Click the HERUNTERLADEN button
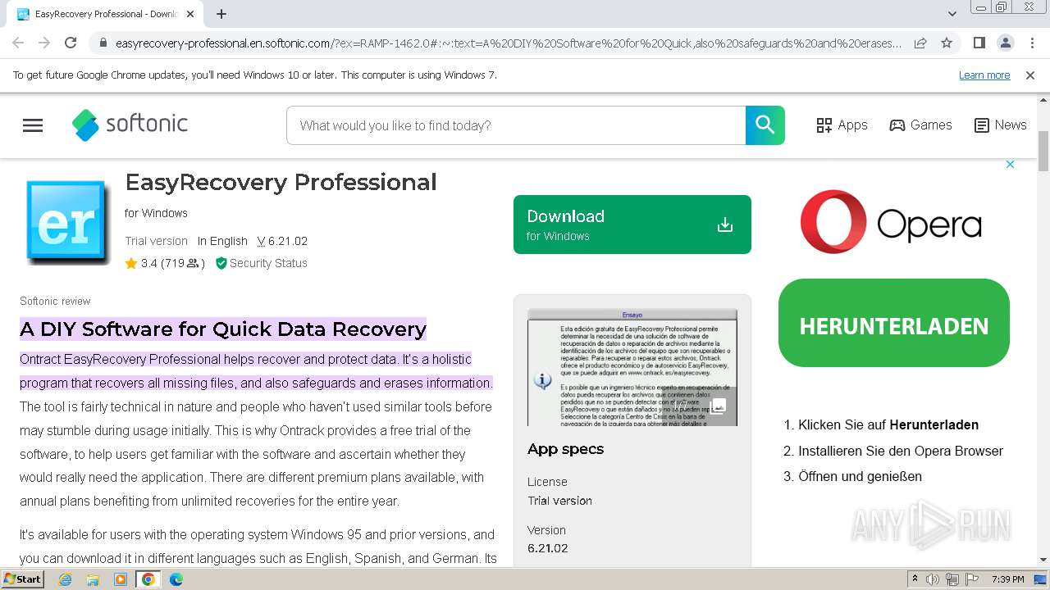 pyautogui.click(x=894, y=323)
